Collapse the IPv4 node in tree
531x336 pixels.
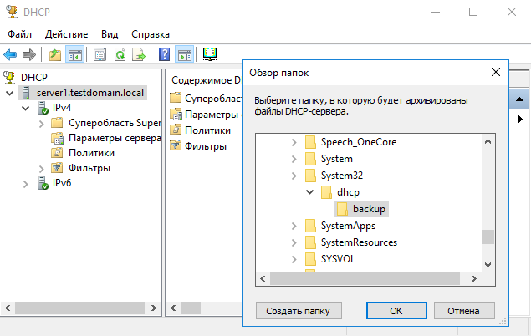click(x=25, y=108)
